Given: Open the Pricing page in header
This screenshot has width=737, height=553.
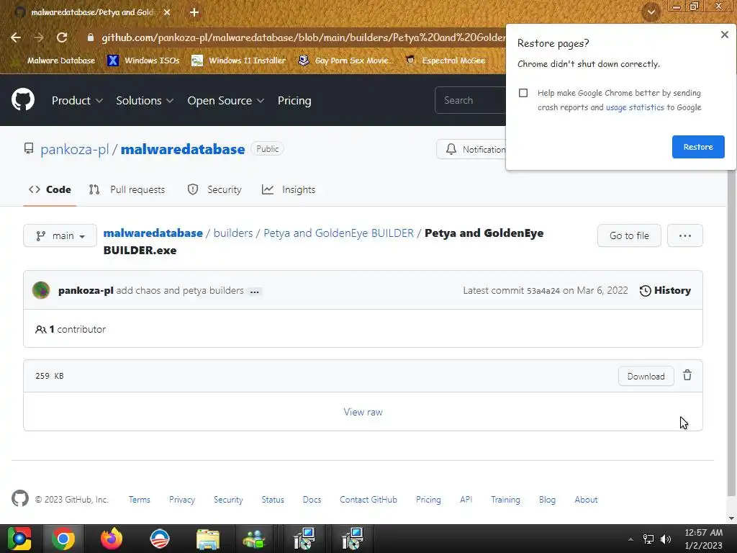Looking at the screenshot, I should point(294,101).
